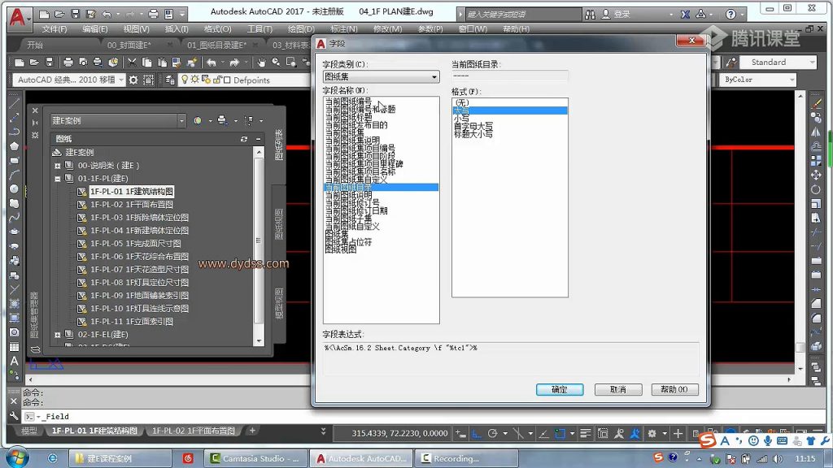Open the 建E案例 sheet set dropdown
Screen dimensions: 833x468
[117, 121]
